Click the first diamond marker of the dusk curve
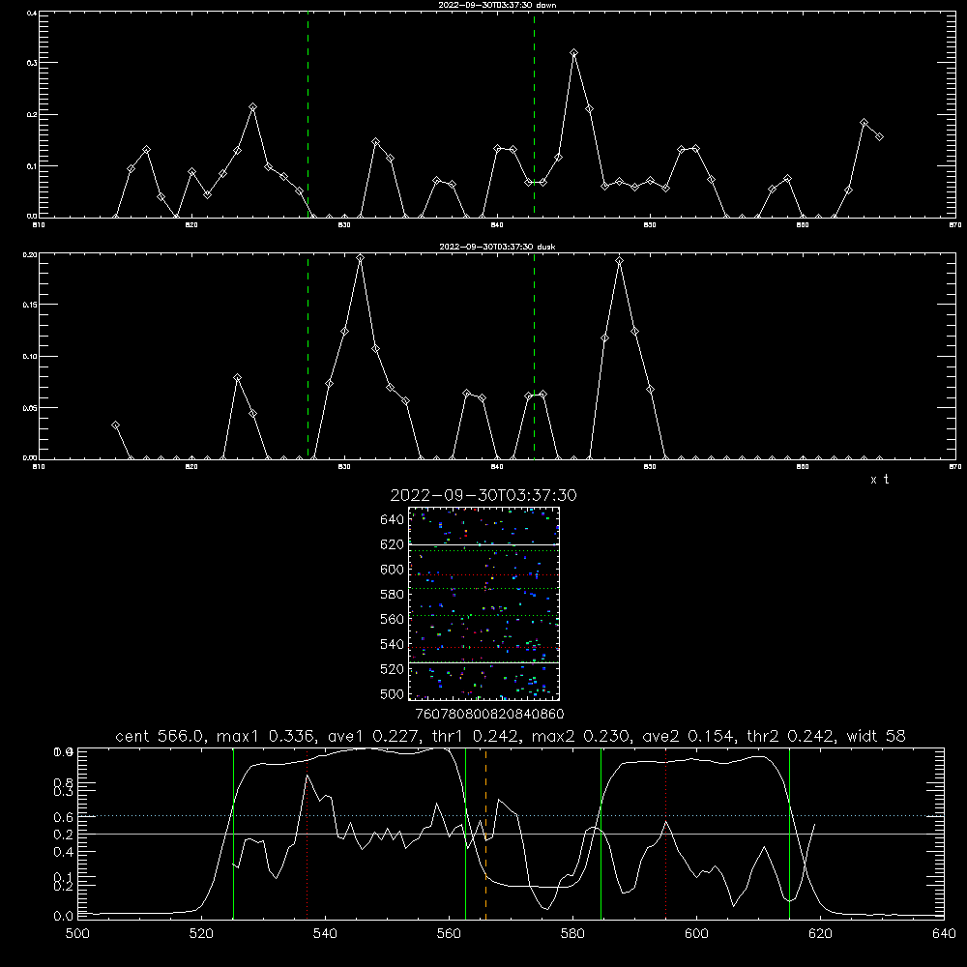Screen dimensions: 967x967 115,425
